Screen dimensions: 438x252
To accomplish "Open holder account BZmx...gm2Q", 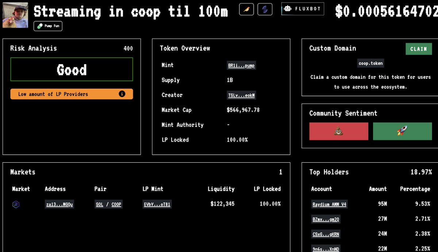I will (x=326, y=219).
